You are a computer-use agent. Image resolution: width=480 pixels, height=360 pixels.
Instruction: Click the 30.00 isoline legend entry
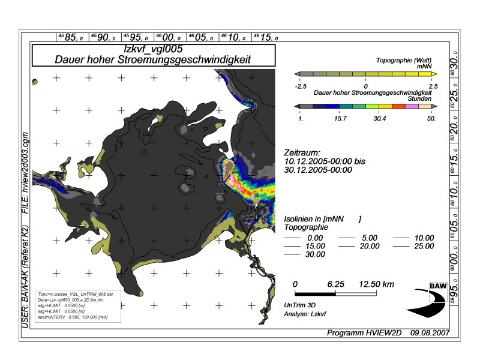tap(305, 254)
